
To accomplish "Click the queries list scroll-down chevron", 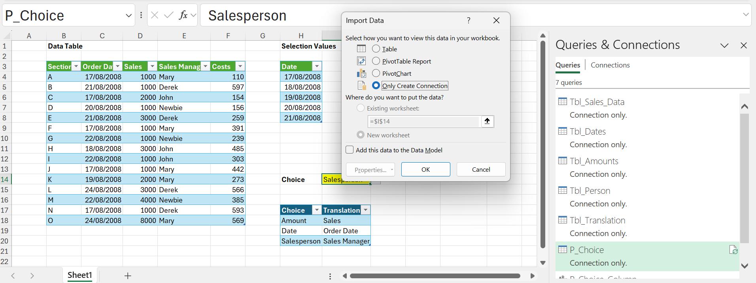I will coord(745,266).
